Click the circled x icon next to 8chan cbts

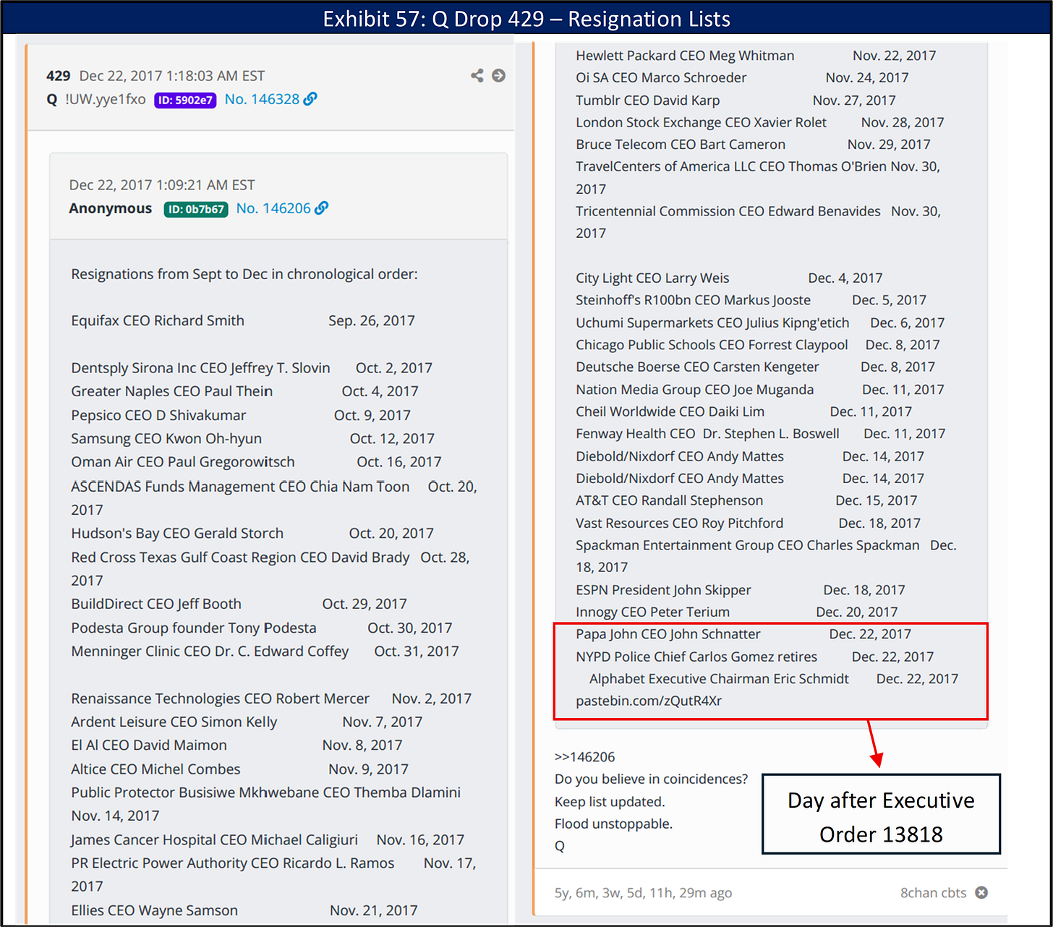tap(981, 892)
